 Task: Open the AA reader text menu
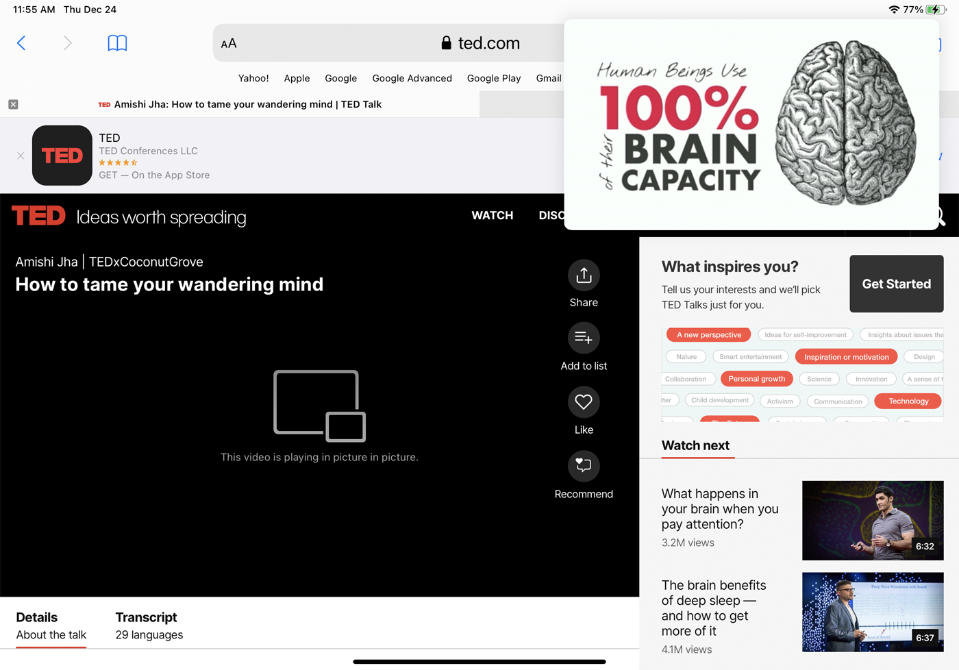229,44
